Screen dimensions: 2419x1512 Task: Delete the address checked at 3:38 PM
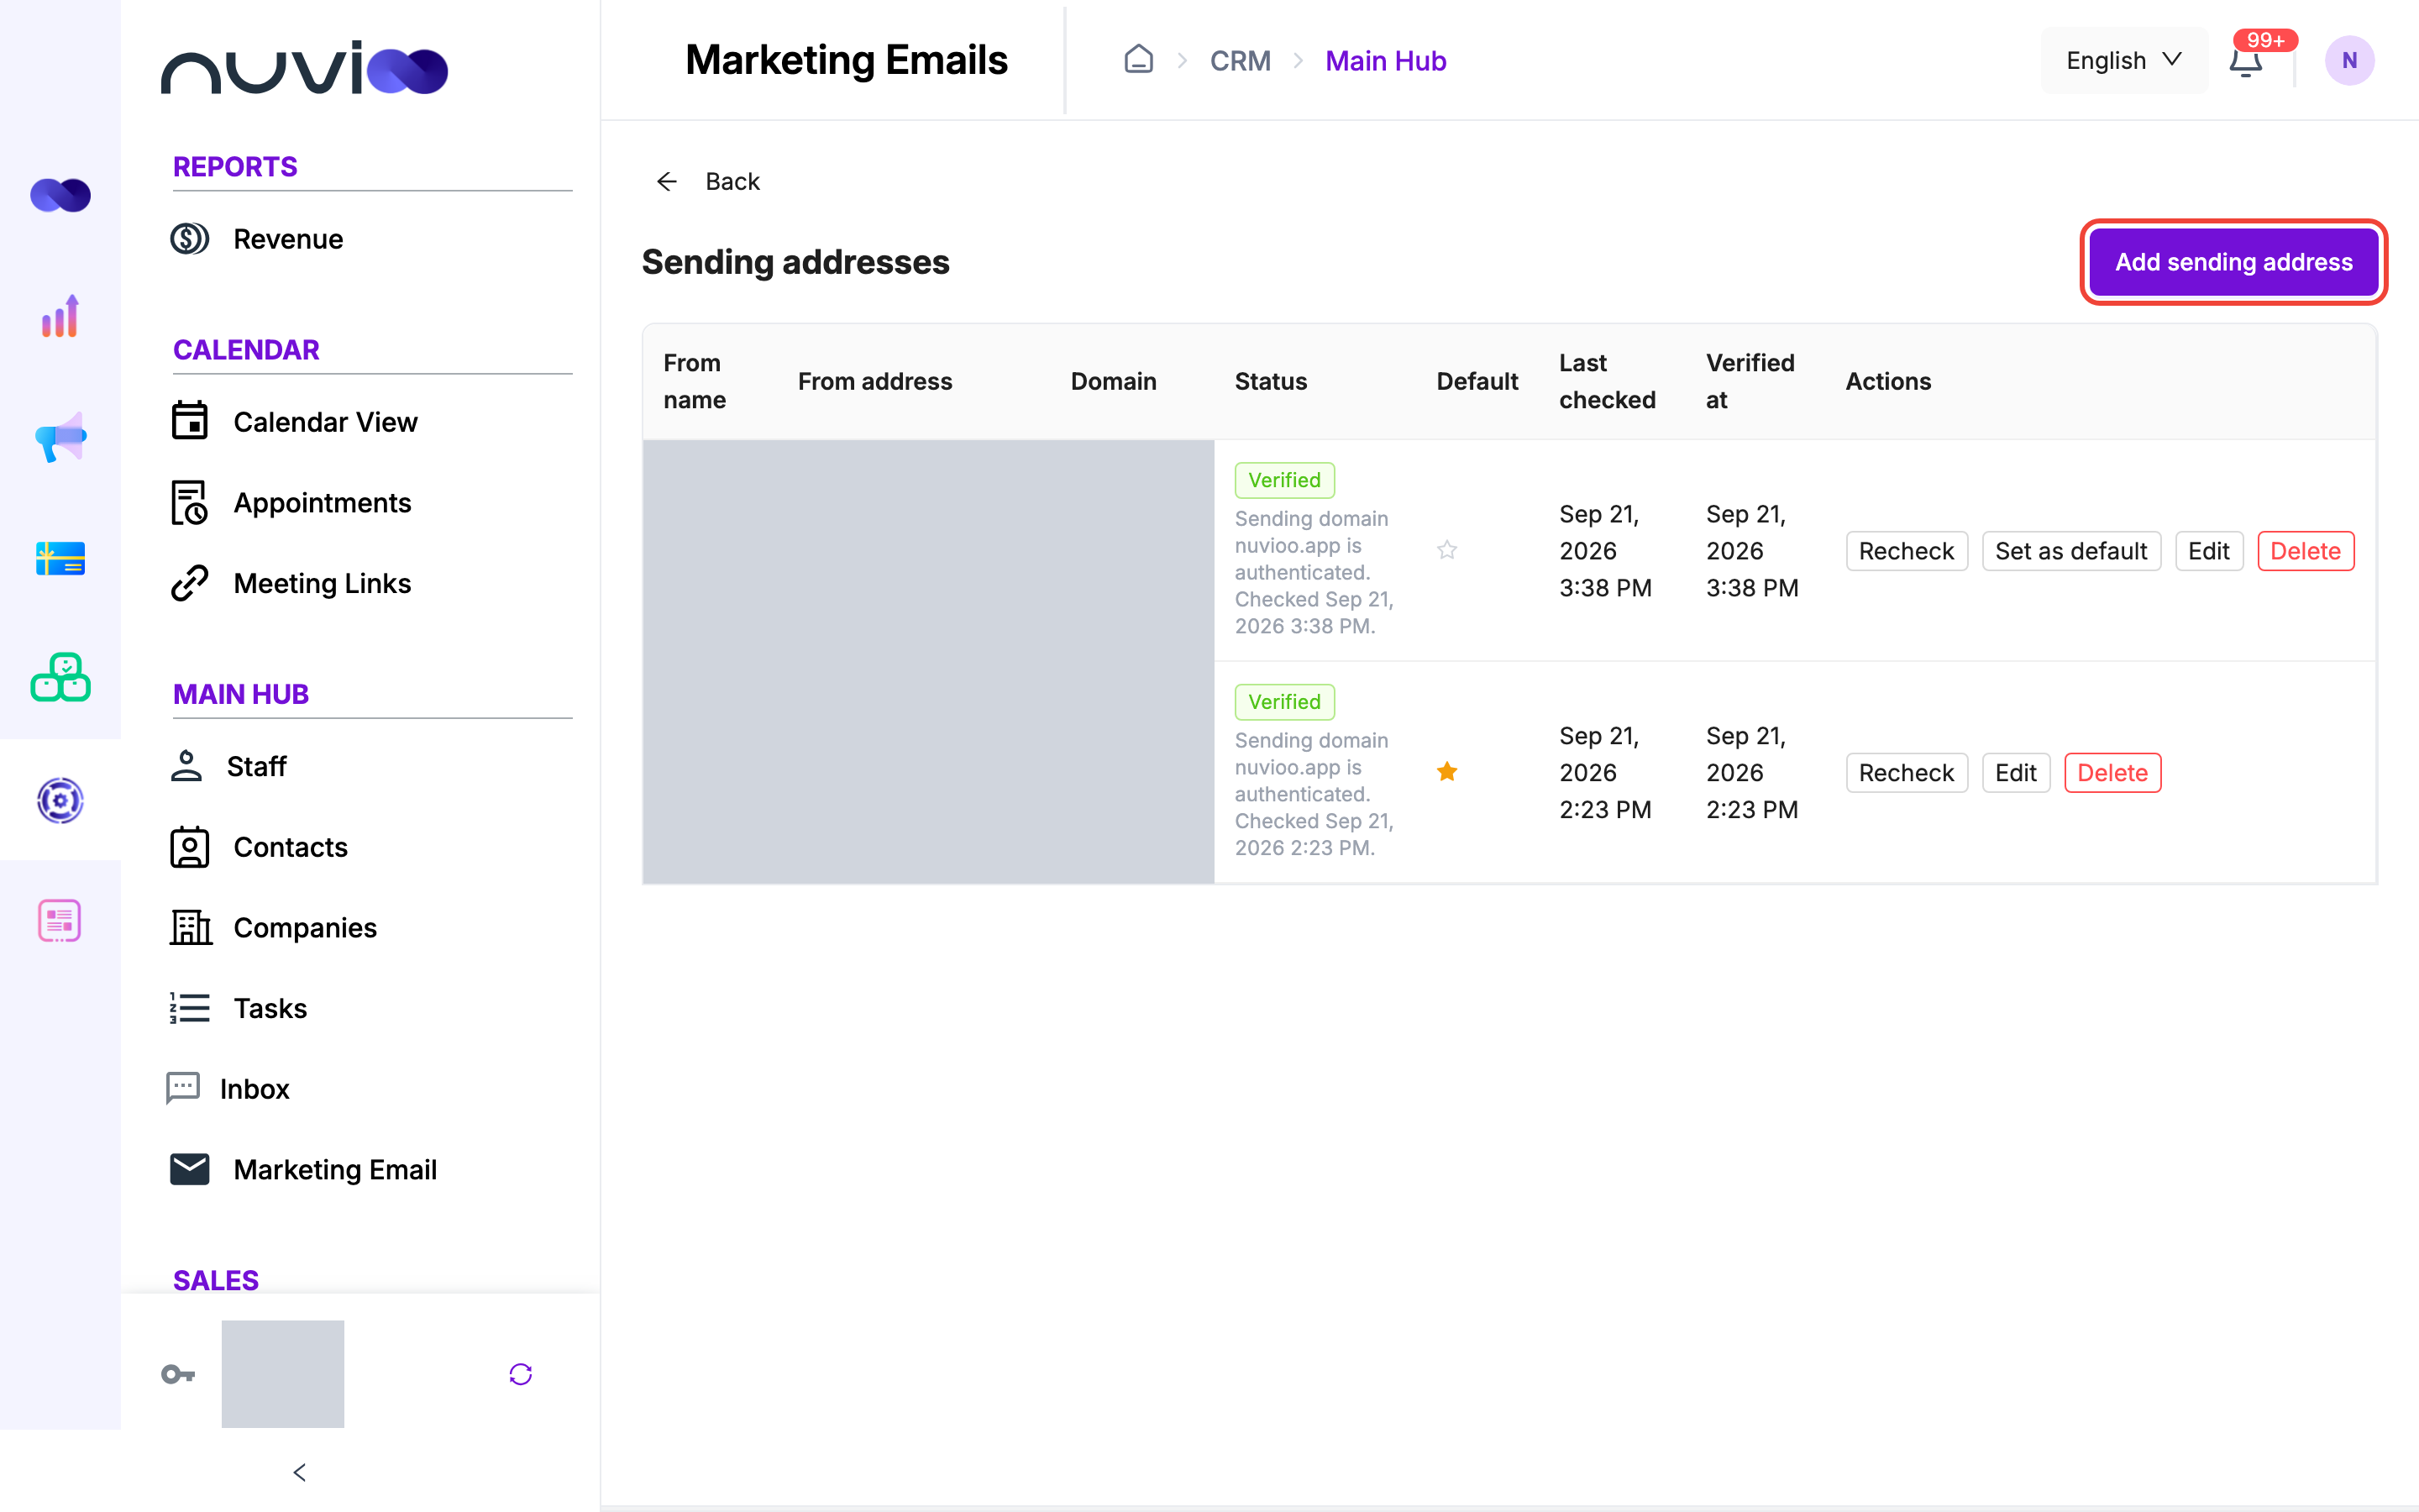pyautogui.click(x=2306, y=551)
